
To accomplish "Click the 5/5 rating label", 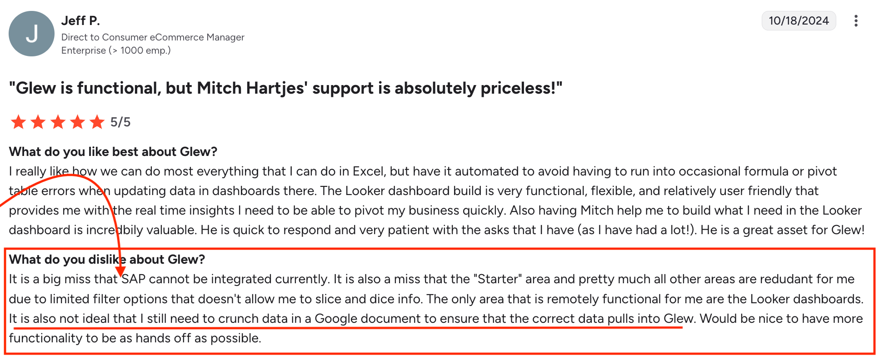I will point(120,122).
